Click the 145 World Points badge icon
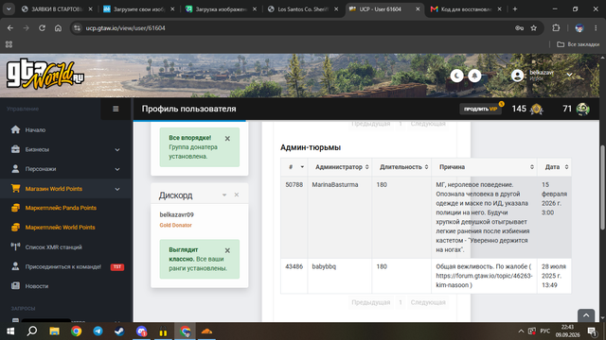This screenshot has width=606, height=340. (x=536, y=110)
